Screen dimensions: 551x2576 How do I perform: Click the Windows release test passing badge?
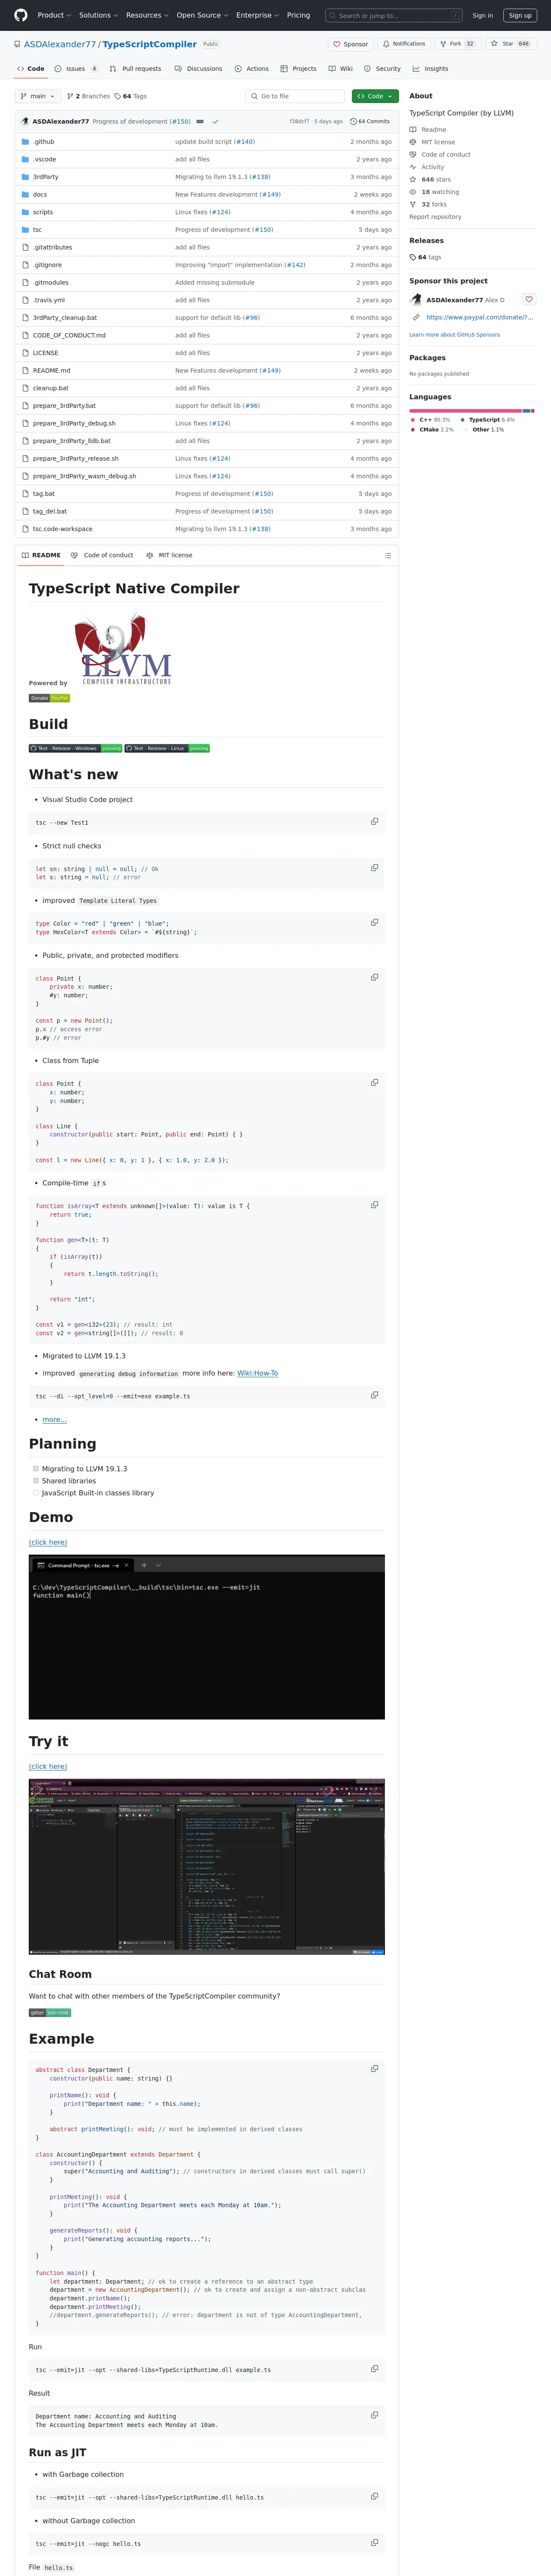tap(75, 748)
